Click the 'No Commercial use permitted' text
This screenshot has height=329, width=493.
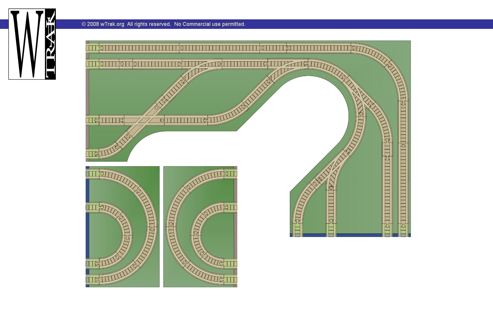pos(210,24)
